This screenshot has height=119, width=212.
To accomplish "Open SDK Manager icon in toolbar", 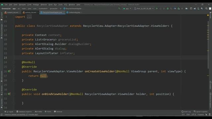I will 202,9.
